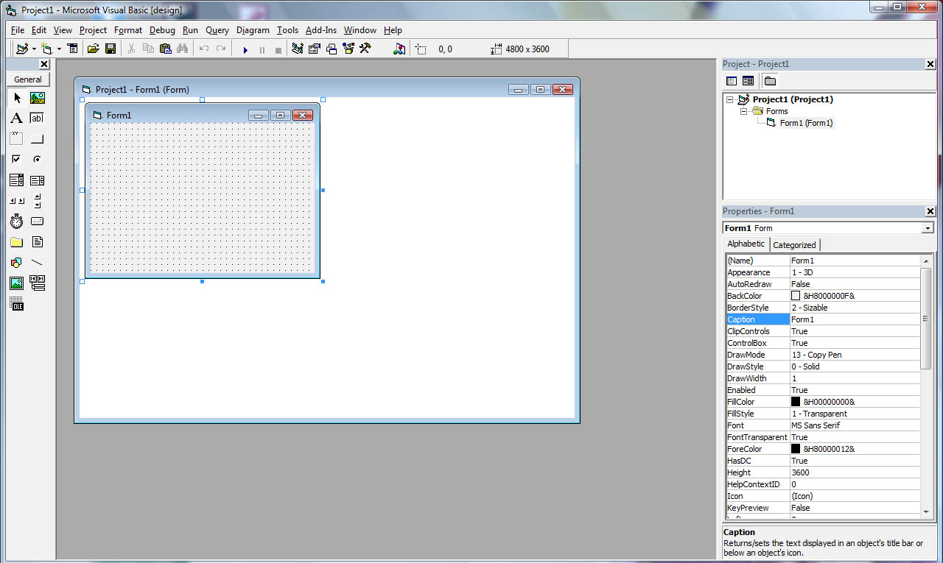Select the OLE container tool
943x563 pixels.
click(17, 304)
